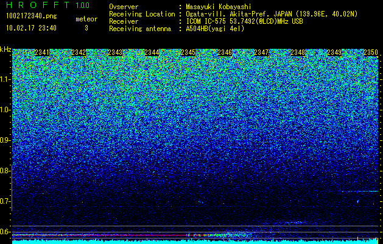Click the 0.9 kHz axis label
Image resolution: width=383 pixels, height=244 pixels.
click(5, 140)
